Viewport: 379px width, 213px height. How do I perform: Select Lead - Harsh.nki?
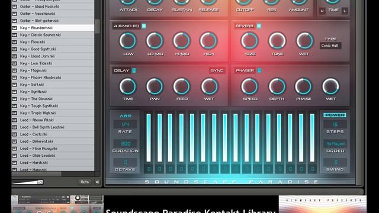(53, 163)
